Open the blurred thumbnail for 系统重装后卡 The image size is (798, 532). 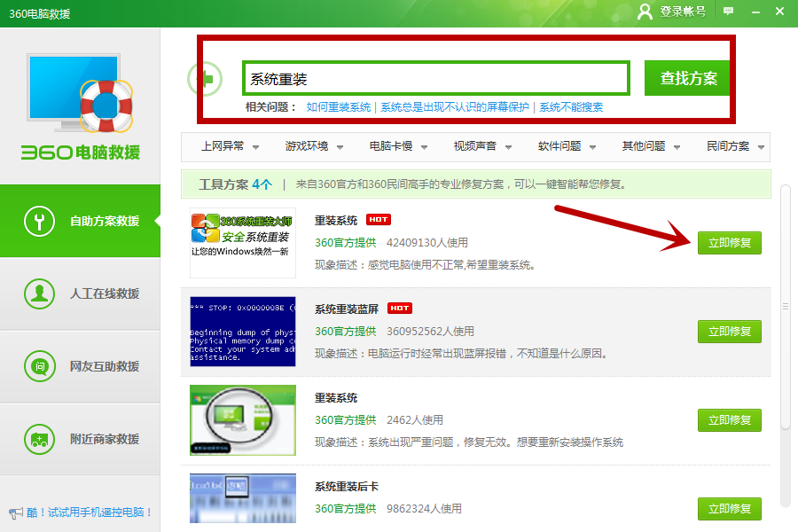click(243, 498)
